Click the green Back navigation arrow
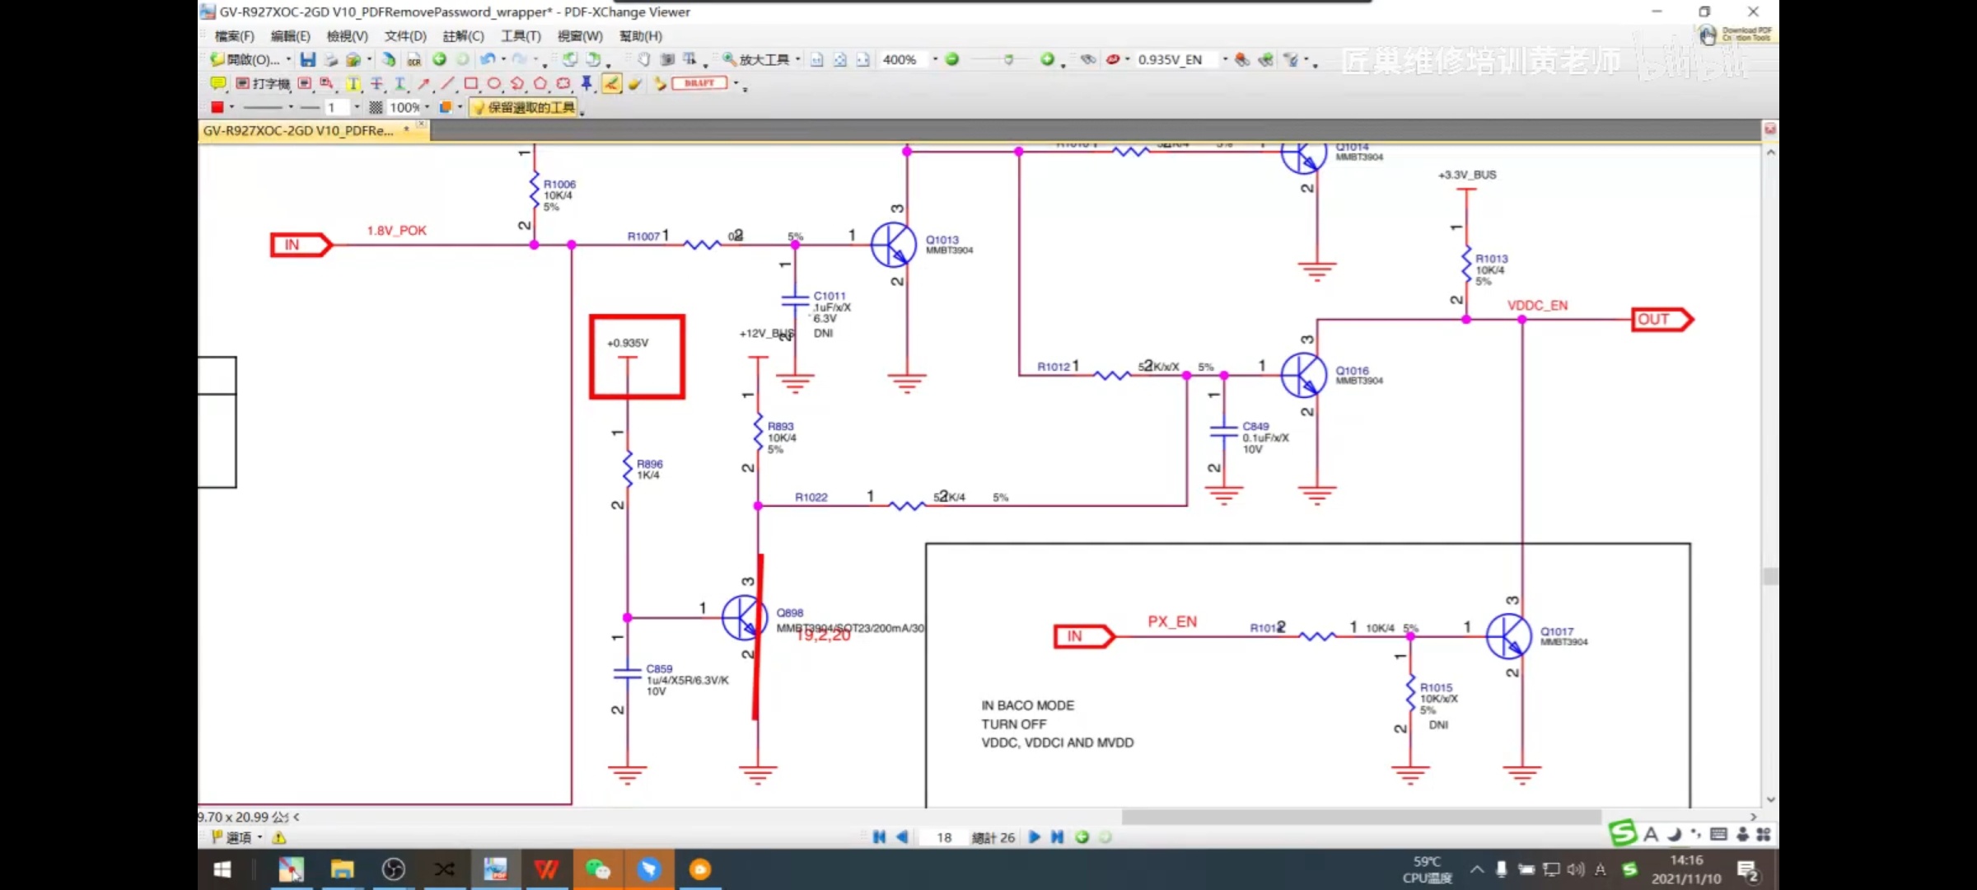This screenshot has width=1977, height=890. pos(439,59)
